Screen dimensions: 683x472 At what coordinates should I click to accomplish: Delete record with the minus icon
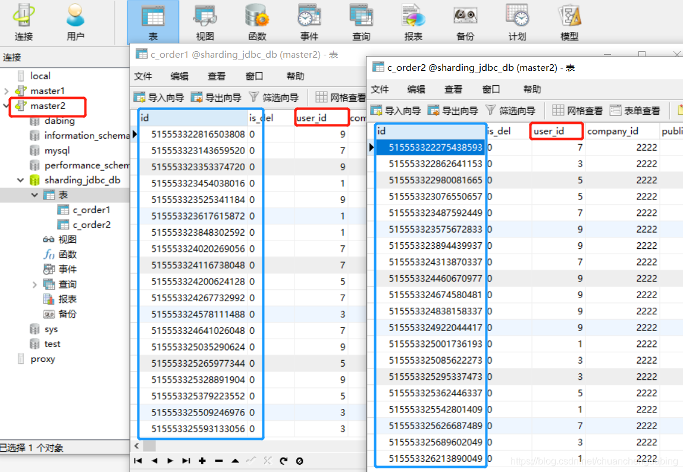[x=219, y=461]
